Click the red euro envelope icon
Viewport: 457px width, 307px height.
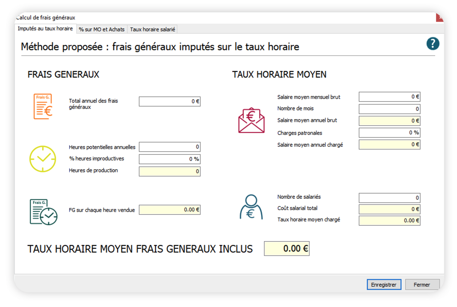pos(251,120)
